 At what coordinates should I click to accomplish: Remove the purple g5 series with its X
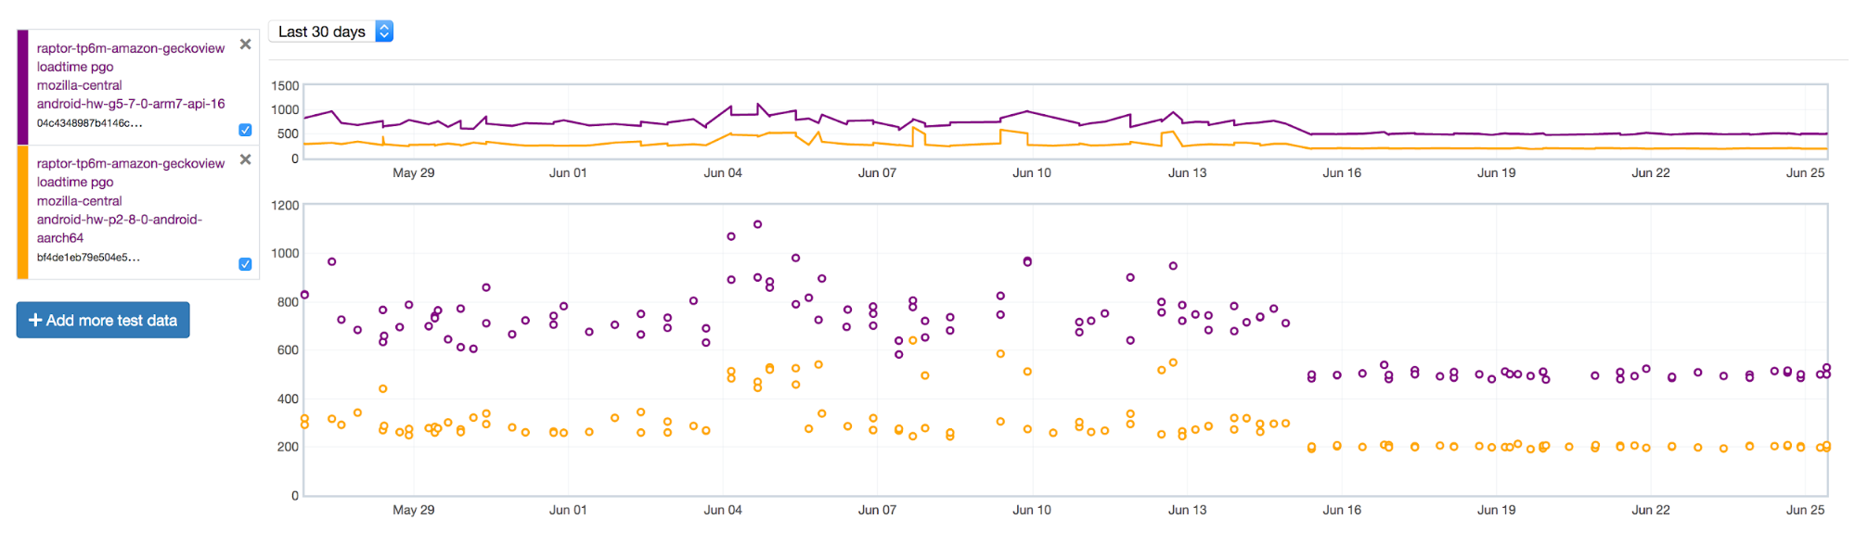[246, 44]
